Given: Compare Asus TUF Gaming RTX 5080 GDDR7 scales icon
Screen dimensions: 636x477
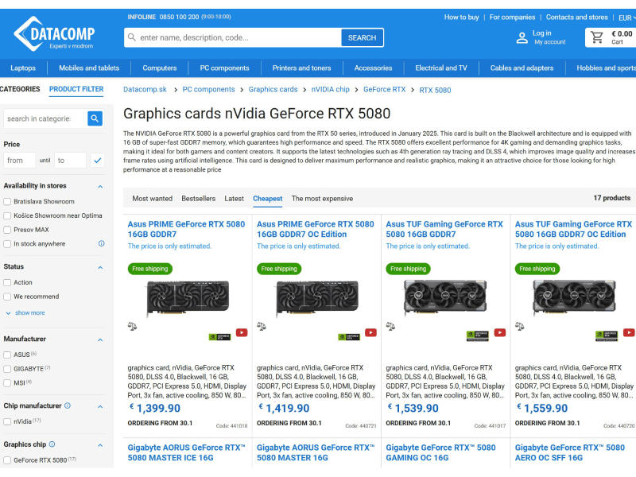Looking at the screenshot, I should coord(390,326).
